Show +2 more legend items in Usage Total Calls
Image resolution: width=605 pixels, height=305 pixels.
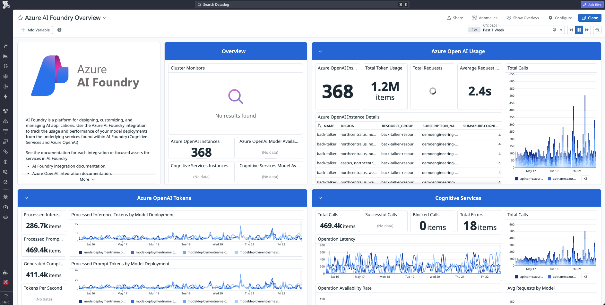click(x=585, y=179)
